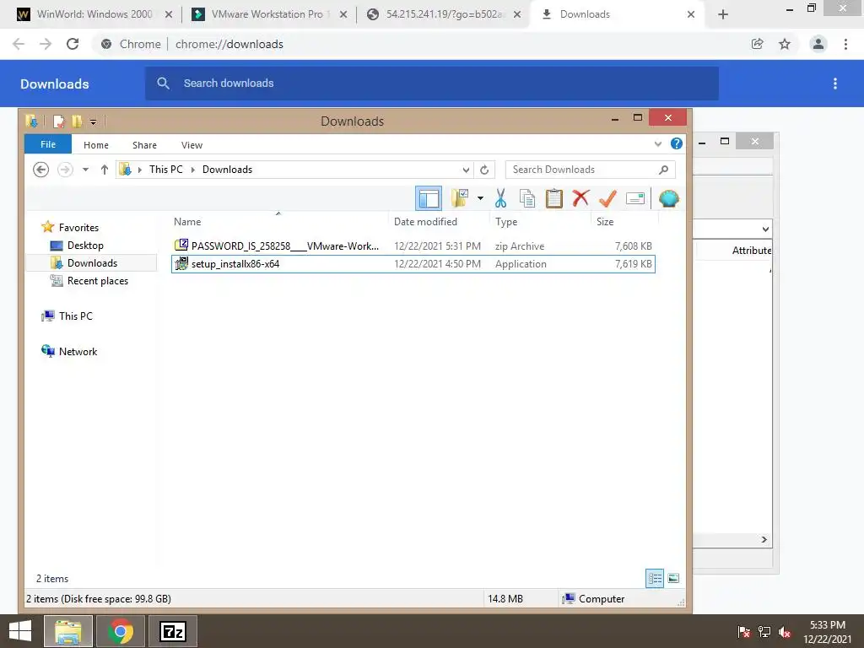Click the red X Delete icon
The image size is (864, 648).
tap(580, 197)
